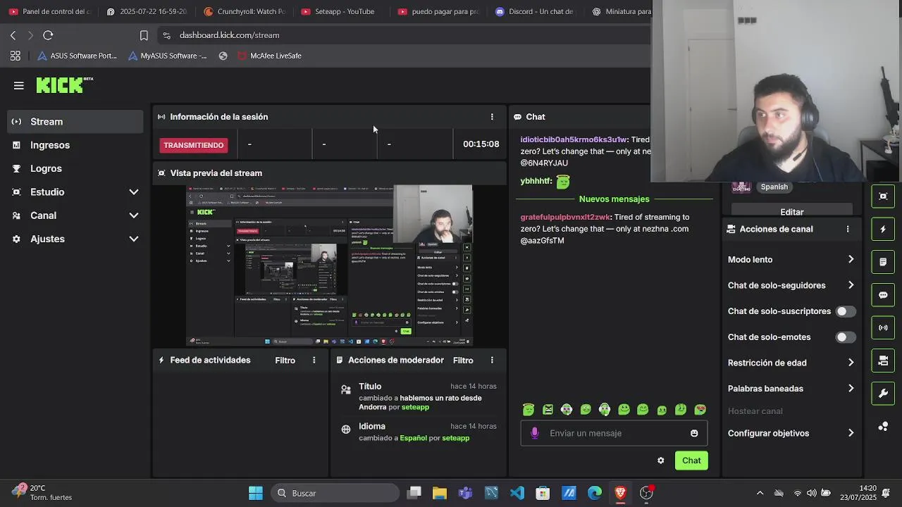Image resolution: width=902 pixels, height=507 pixels.
Task: Click the seteapp name in Título entry
Action: coord(415,407)
